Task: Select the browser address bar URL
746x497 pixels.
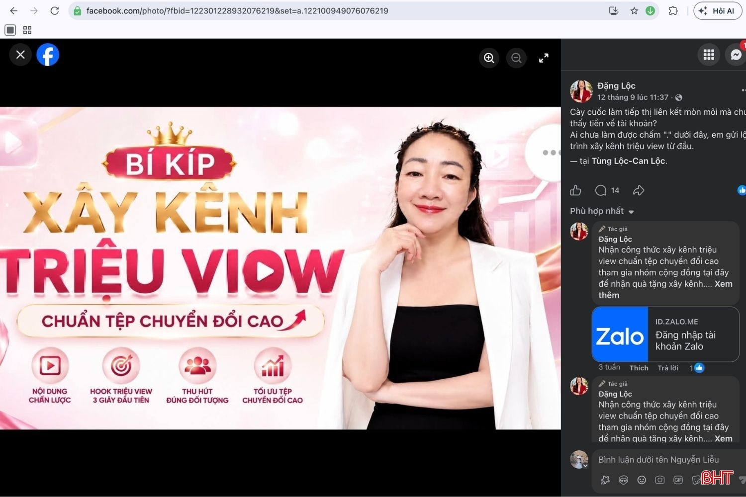Action: click(237, 10)
